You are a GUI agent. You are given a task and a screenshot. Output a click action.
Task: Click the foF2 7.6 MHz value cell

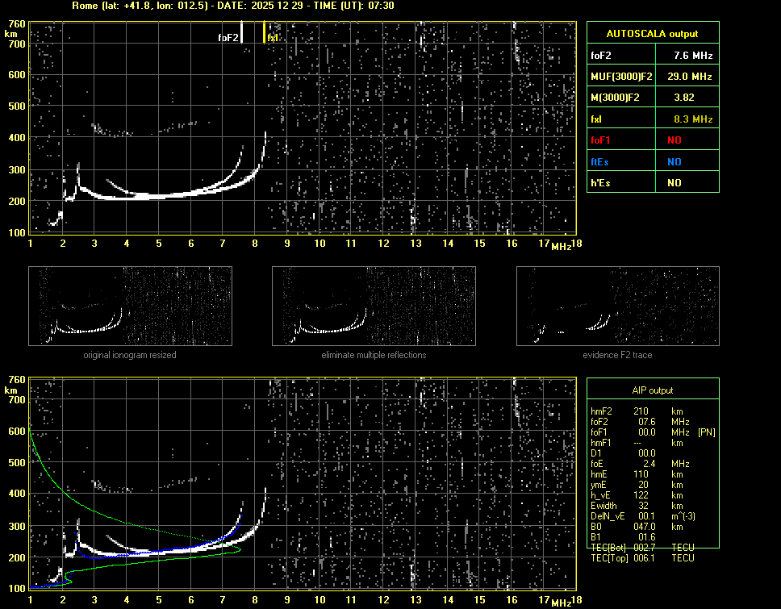click(693, 56)
